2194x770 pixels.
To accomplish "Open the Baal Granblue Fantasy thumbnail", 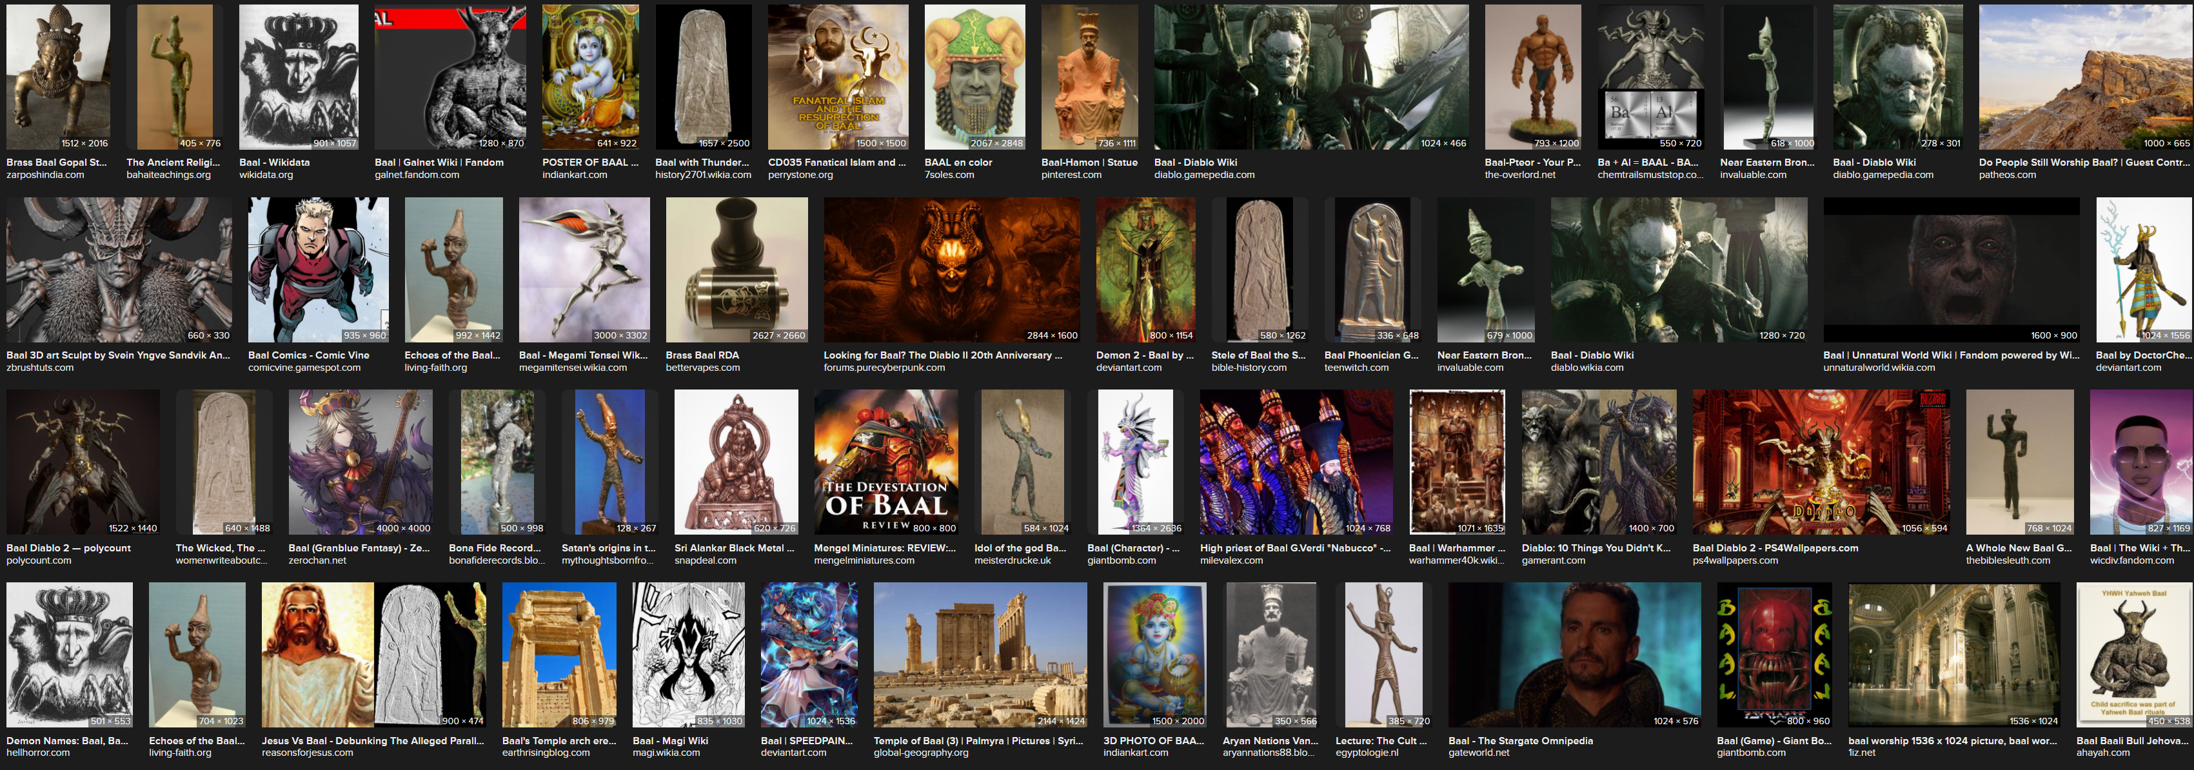I will pyautogui.click(x=361, y=462).
